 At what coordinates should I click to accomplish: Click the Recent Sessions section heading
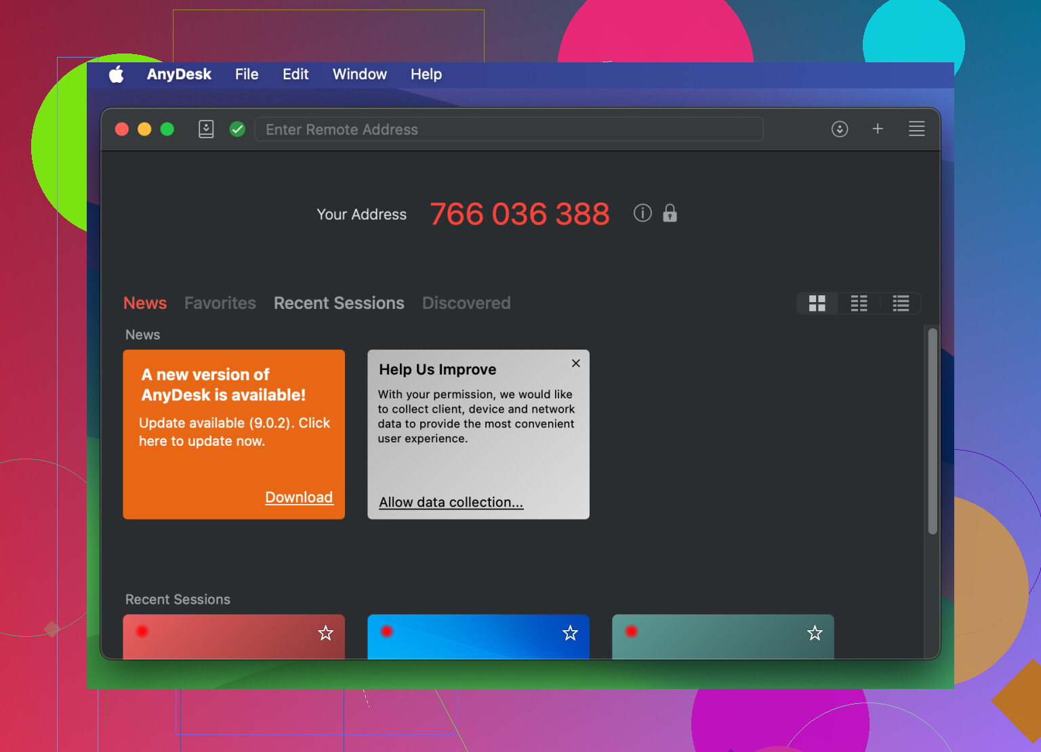pyautogui.click(x=178, y=600)
